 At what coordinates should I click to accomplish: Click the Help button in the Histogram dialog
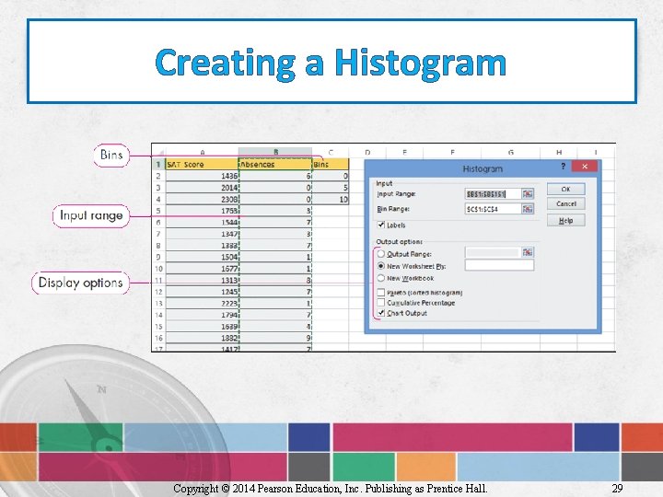tap(565, 220)
